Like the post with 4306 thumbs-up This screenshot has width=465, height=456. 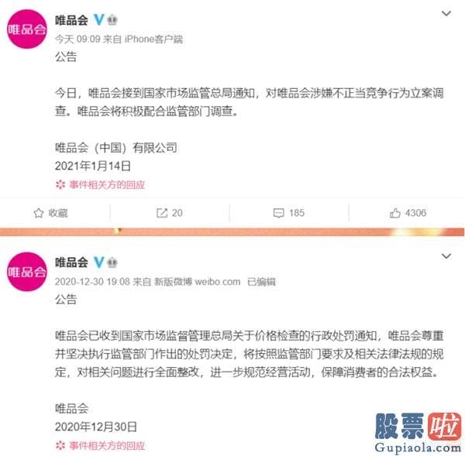[408, 213]
